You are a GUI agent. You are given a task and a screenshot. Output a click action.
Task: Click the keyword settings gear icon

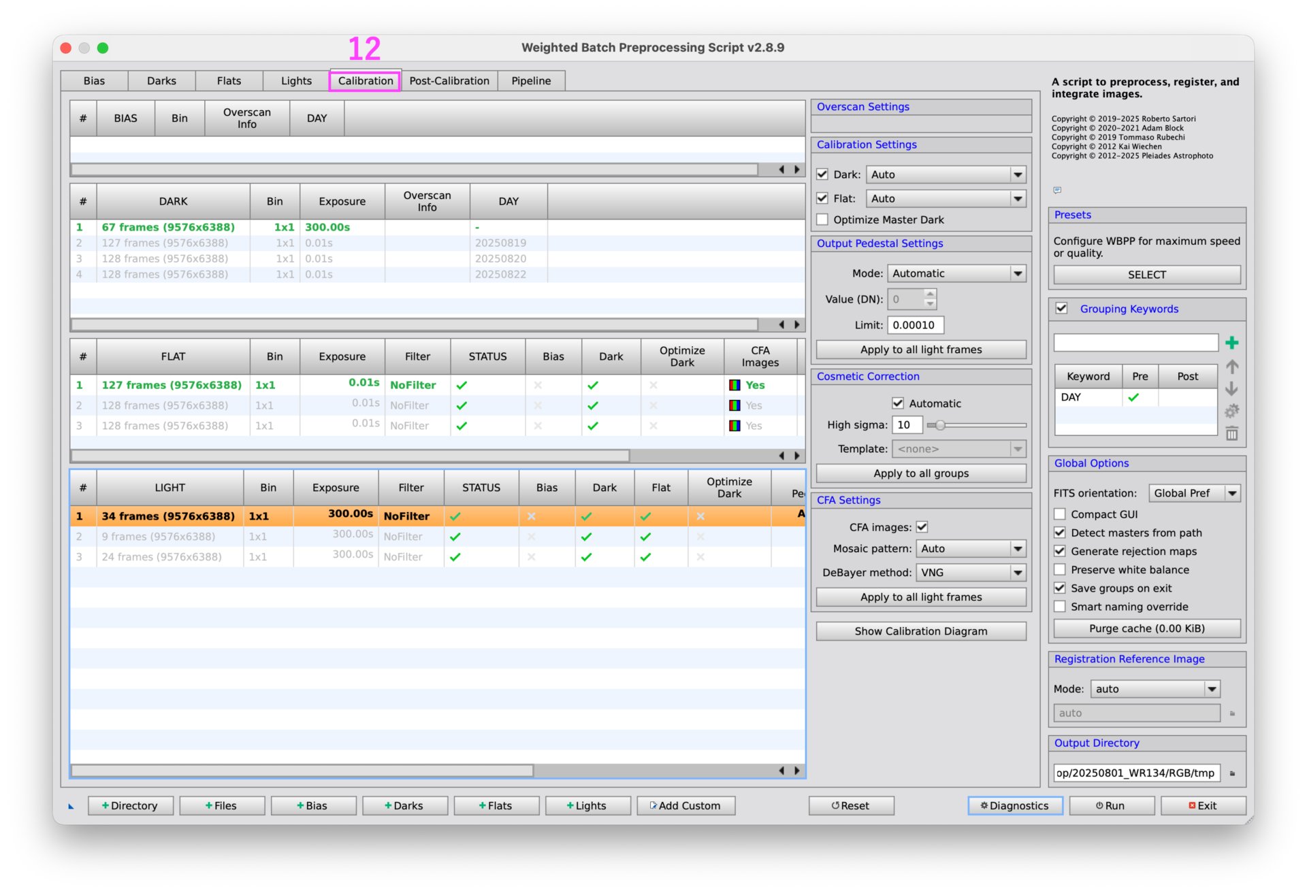(1231, 411)
